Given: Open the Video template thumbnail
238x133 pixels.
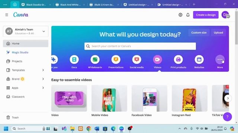Looking at the screenshot, I should [x=69, y=98].
